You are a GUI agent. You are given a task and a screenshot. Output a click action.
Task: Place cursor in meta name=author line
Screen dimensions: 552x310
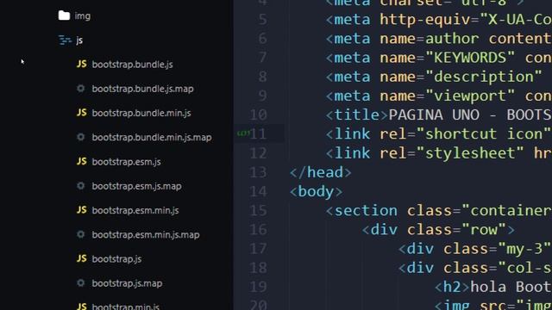tap(439, 38)
